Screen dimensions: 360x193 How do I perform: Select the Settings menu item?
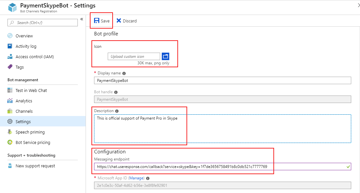[x=43, y=122]
